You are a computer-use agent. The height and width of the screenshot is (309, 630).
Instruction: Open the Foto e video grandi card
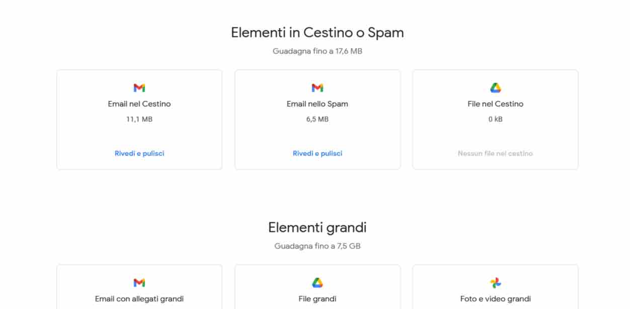coord(496,287)
